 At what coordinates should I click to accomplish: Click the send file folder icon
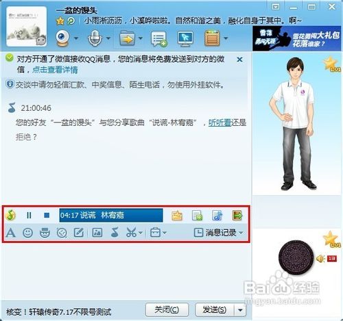tap(127, 38)
